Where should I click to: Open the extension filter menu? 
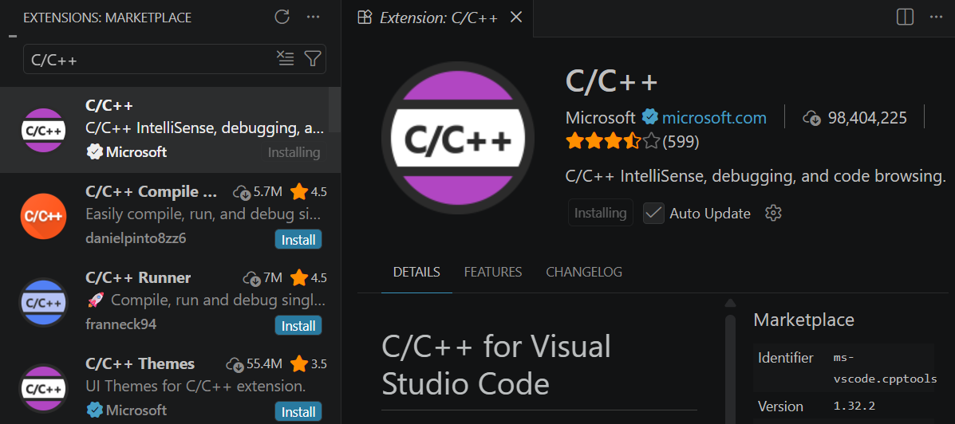(313, 58)
